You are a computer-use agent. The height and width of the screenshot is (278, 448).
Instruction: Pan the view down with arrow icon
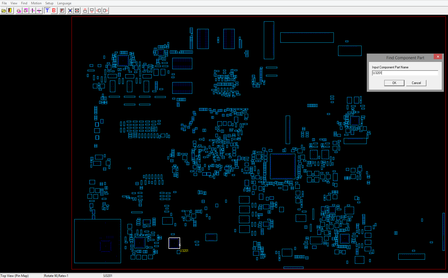tap(92, 11)
